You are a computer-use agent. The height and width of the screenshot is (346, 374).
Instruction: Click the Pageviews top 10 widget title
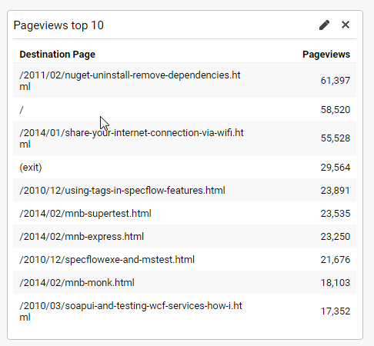pos(58,25)
